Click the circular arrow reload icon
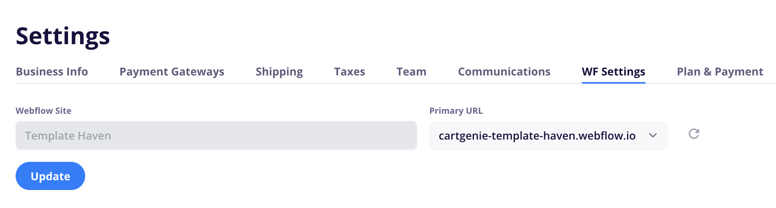 coord(694,134)
